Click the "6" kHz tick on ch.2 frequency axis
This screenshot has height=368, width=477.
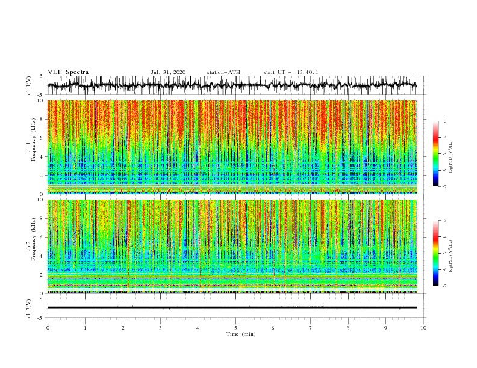tap(42, 238)
